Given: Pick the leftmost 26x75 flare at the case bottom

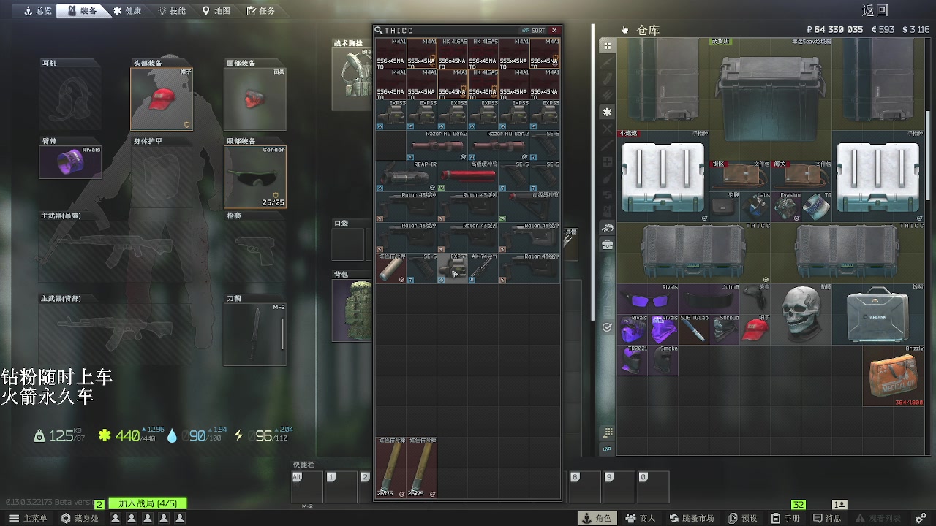Looking at the screenshot, I should tap(391, 468).
